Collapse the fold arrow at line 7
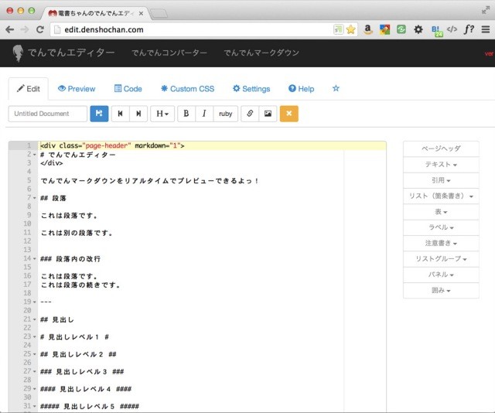 [x=34, y=198]
